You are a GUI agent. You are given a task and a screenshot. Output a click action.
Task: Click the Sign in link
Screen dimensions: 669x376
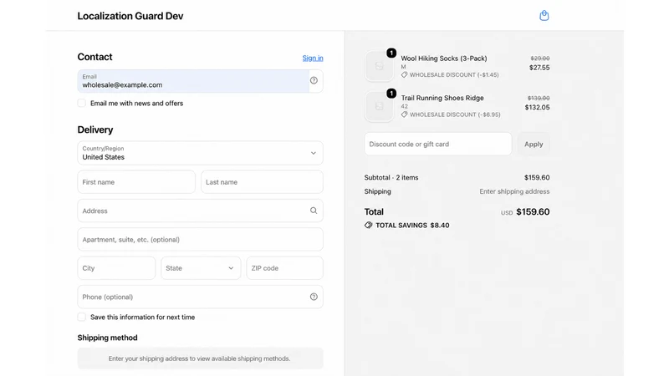(x=313, y=58)
